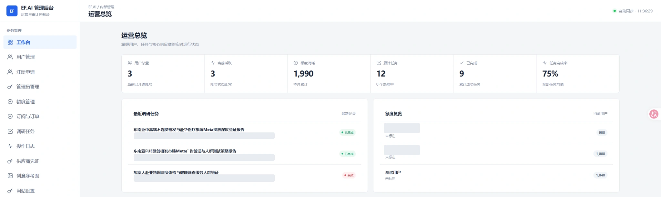Click the "0 个处理中" caption

point(385,84)
